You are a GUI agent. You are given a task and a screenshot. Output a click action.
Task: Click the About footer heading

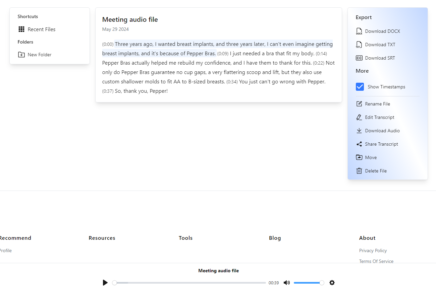[367, 238]
